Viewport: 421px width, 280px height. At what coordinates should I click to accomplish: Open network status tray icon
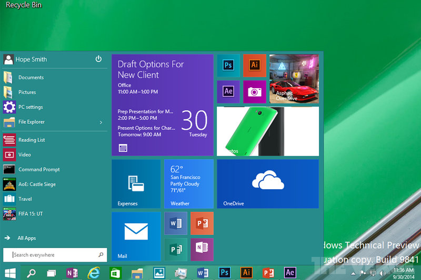[373, 273]
